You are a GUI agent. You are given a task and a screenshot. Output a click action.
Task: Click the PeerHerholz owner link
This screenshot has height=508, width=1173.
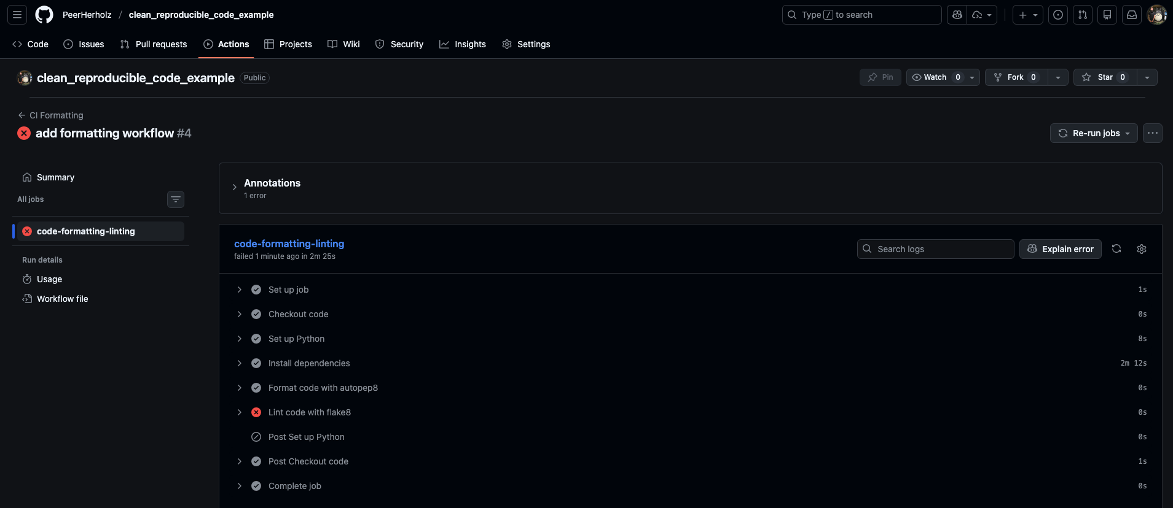coord(87,15)
